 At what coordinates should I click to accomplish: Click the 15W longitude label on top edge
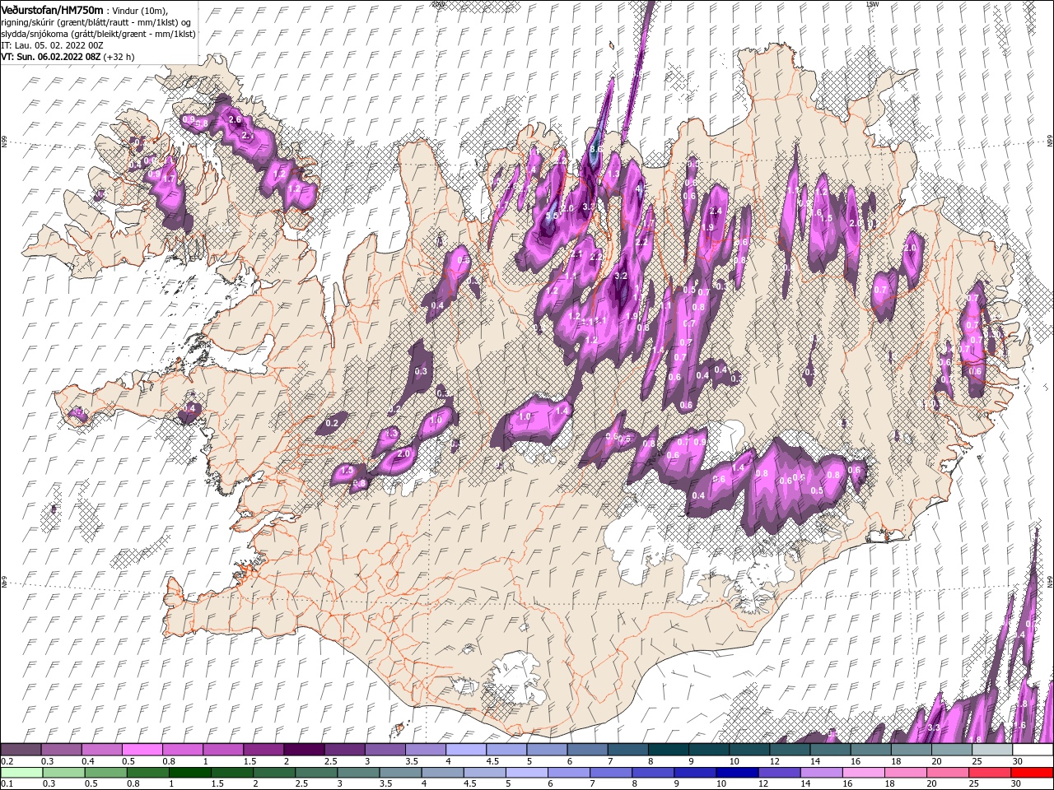coord(872,4)
